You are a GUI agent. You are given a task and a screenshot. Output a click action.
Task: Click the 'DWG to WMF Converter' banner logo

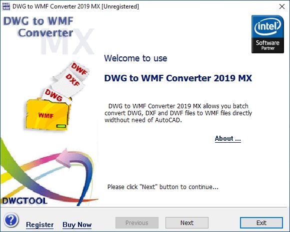(x=38, y=27)
